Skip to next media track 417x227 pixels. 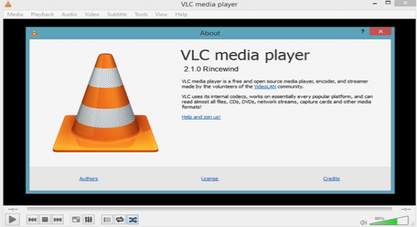pos(58,220)
